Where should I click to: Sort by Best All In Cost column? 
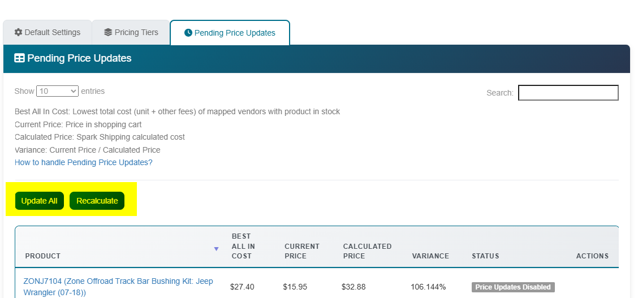(x=243, y=246)
